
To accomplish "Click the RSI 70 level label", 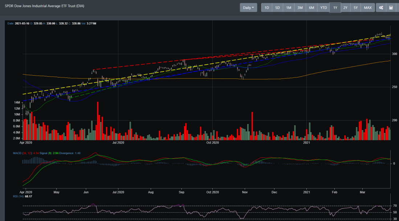I will pyautogui.click(x=395, y=206).
